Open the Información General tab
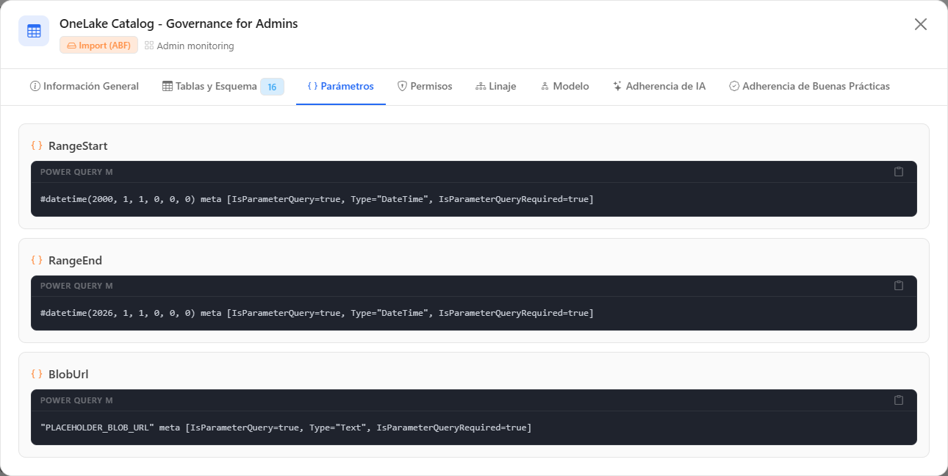948x476 pixels. 85,87
